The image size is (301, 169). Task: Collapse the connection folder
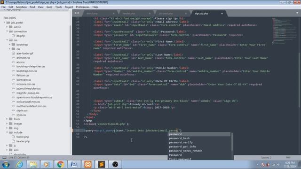click(7, 31)
